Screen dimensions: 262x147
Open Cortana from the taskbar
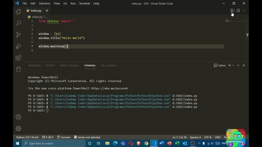tap(90, 143)
